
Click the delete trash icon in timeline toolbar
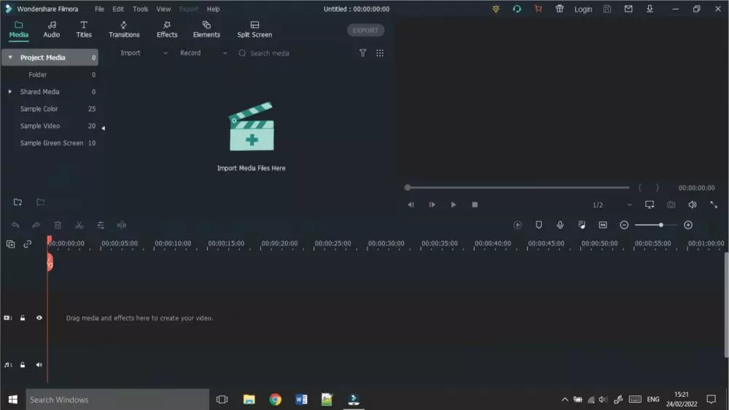58,226
